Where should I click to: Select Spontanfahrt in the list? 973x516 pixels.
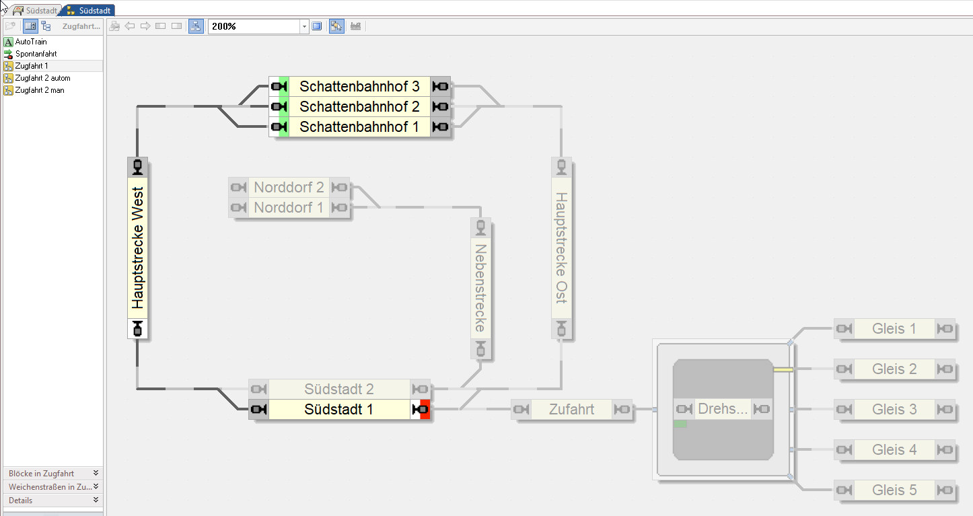(36, 54)
